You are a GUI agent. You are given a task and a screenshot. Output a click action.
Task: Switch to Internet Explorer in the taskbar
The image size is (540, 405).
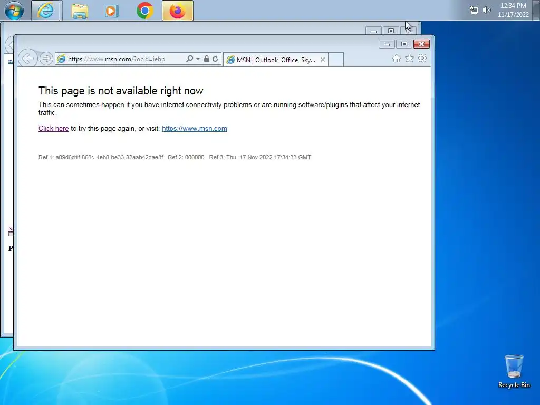(x=46, y=11)
